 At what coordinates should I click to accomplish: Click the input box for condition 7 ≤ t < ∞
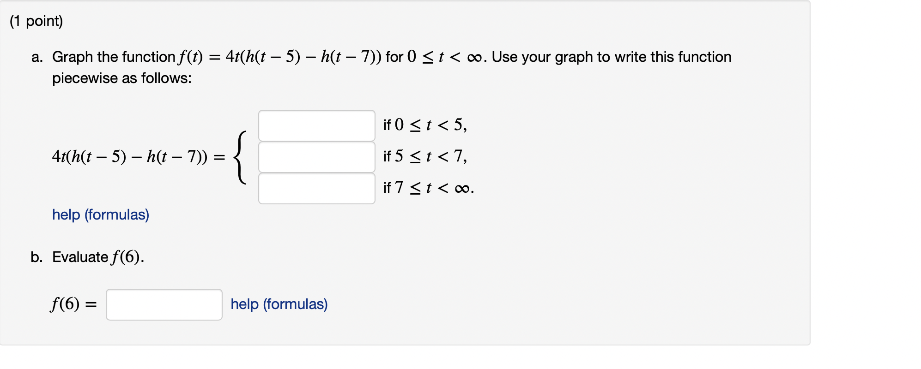pos(317,188)
